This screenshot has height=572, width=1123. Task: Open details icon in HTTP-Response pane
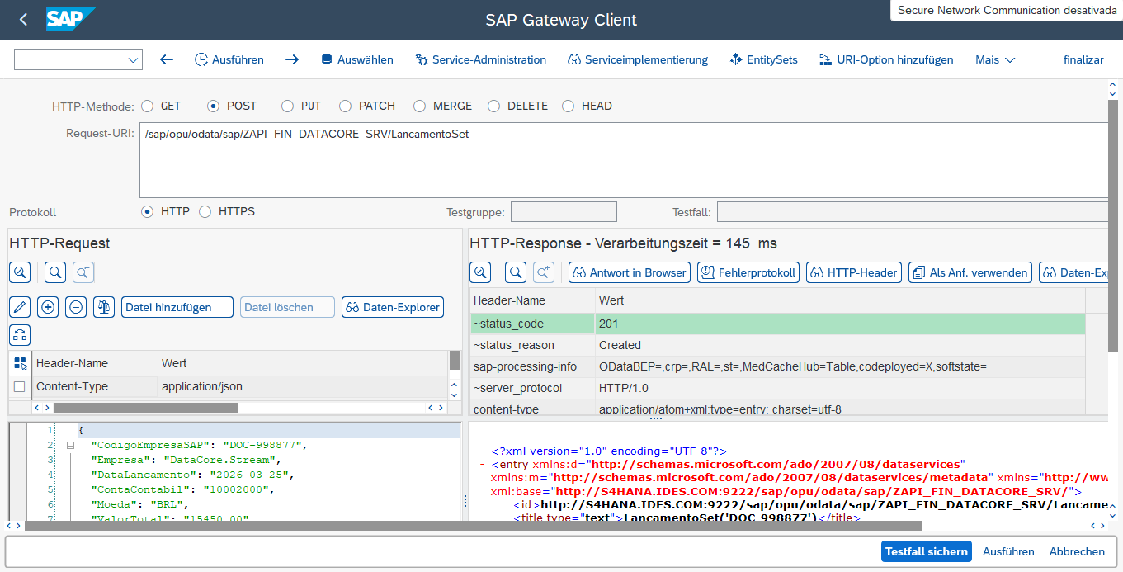(481, 272)
